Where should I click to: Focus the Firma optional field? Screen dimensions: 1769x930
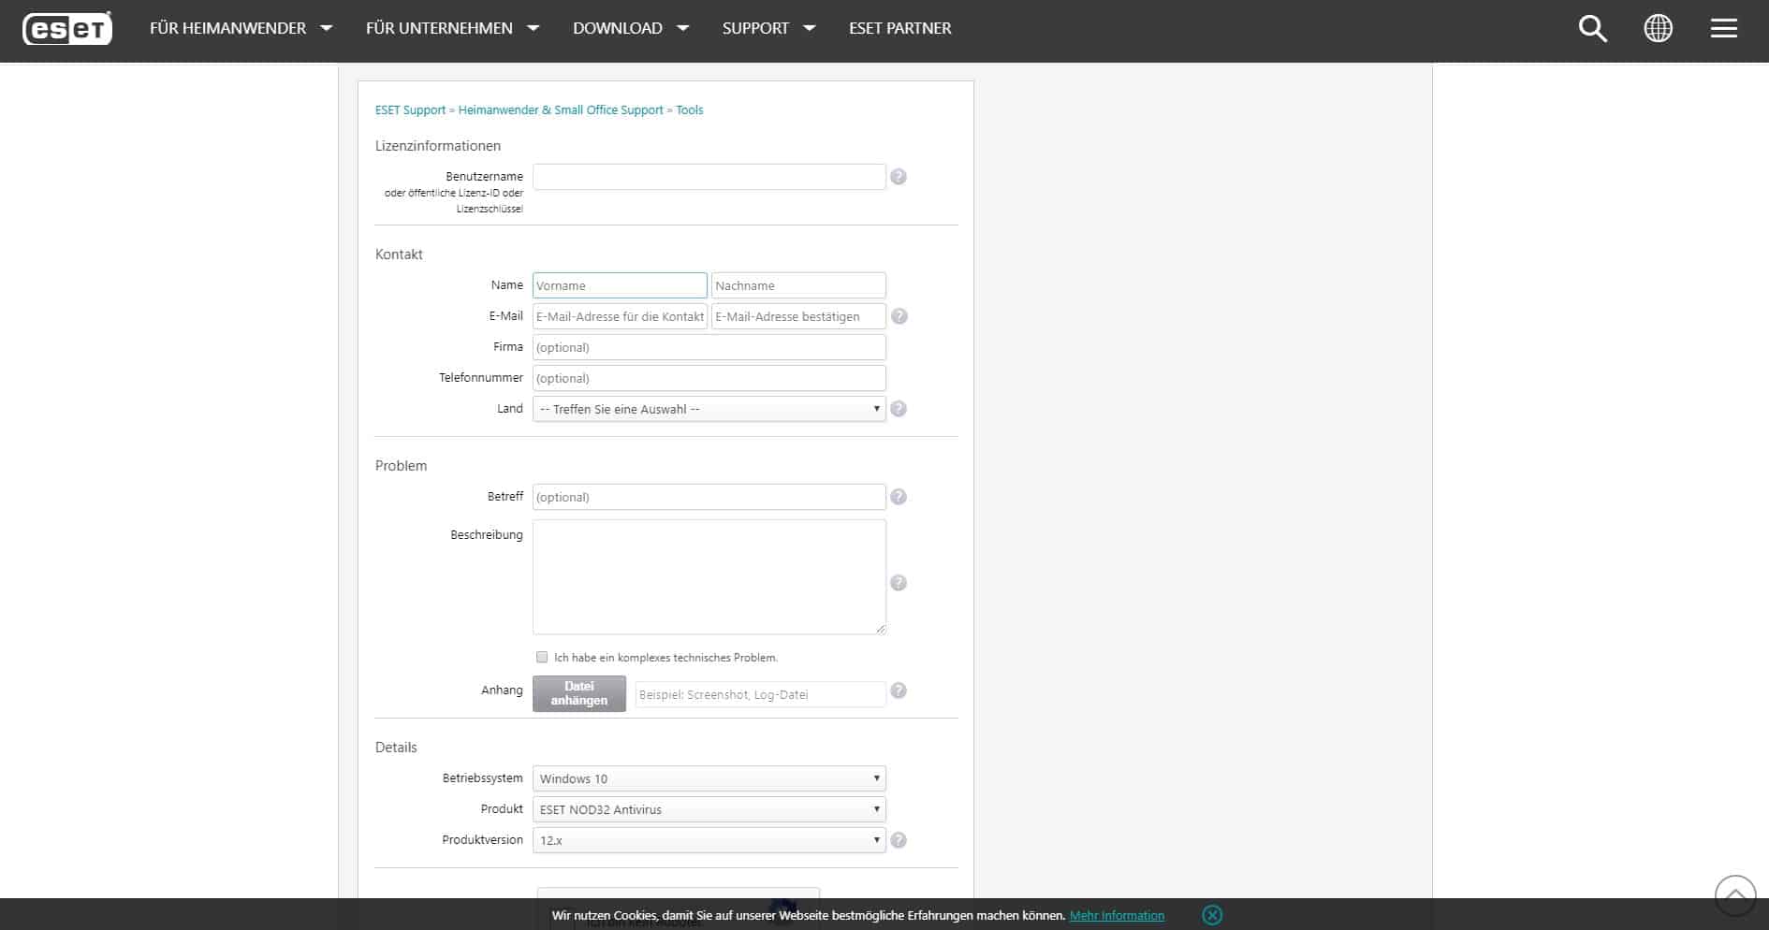709,347
